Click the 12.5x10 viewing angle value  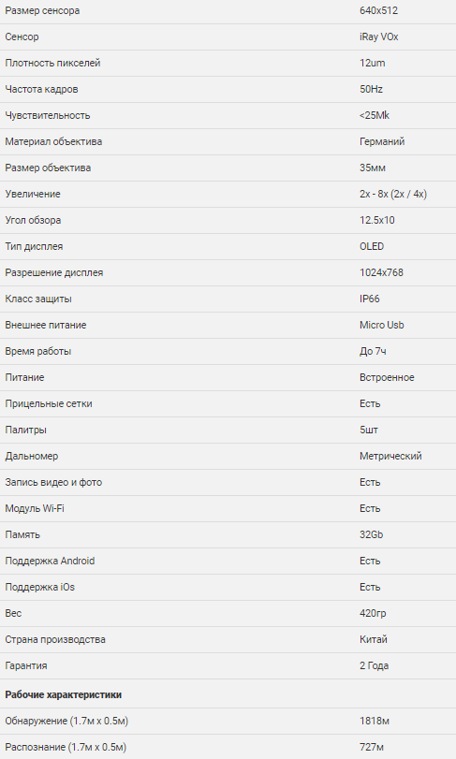377,220
